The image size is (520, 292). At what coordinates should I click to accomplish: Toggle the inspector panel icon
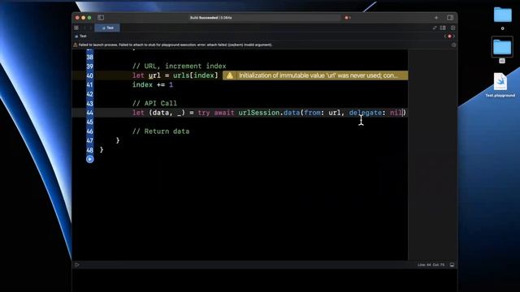tap(450, 18)
